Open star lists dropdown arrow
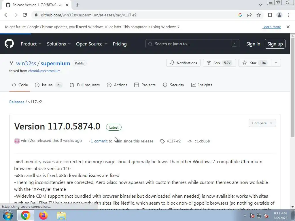 coord(276,63)
